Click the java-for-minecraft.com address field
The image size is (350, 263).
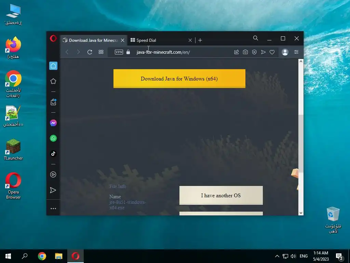(163, 52)
